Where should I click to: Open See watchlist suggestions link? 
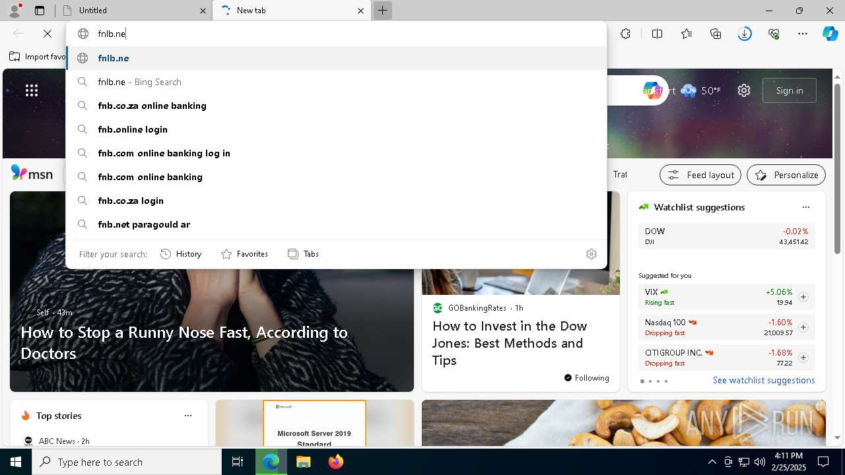(764, 380)
